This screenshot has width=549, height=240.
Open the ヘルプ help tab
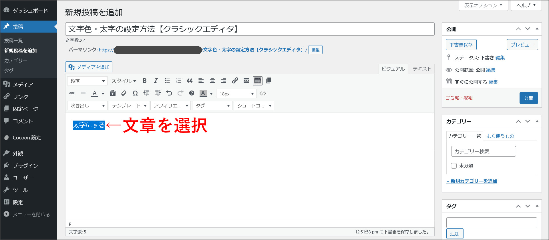(x=526, y=5)
